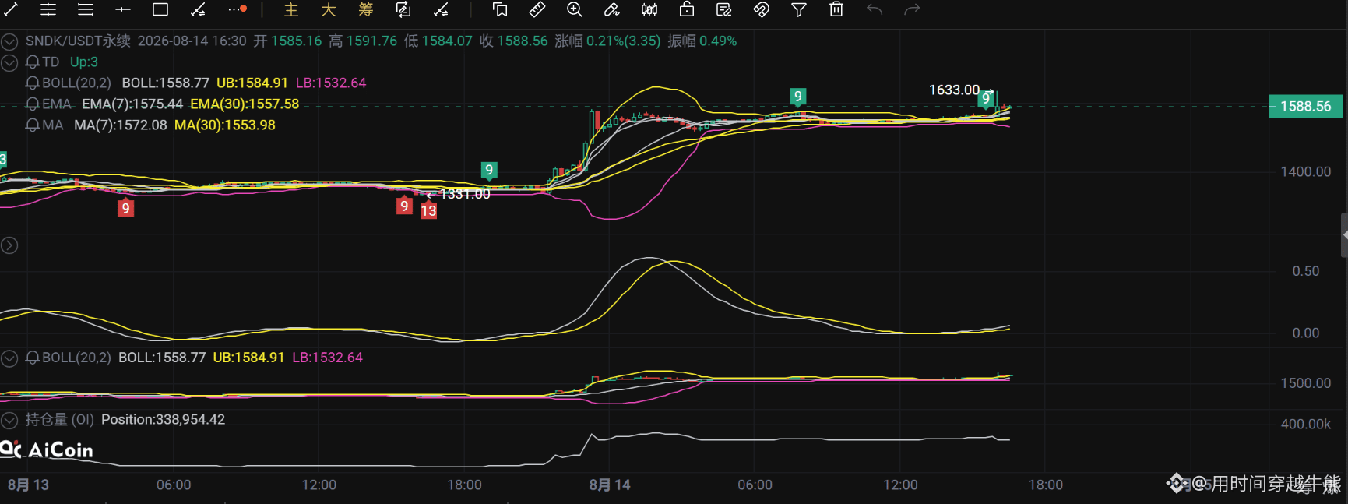
Task: Toggle the 筹 chip distribution button
Action: point(366,9)
